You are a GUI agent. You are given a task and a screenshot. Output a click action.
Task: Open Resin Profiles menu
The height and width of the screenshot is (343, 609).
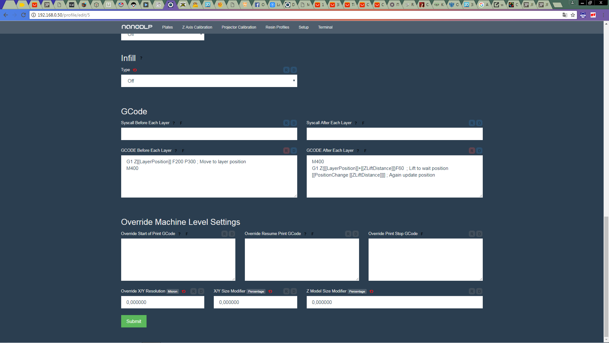277,27
